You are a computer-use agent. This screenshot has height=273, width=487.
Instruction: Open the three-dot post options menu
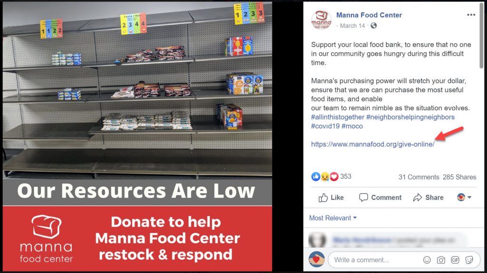471,15
